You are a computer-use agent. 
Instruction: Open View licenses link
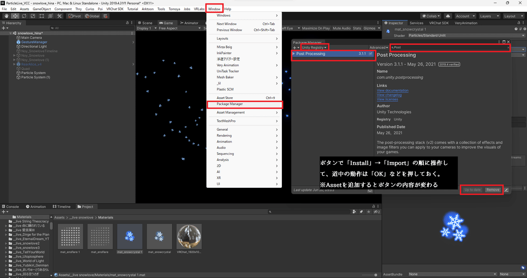tap(387, 99)
